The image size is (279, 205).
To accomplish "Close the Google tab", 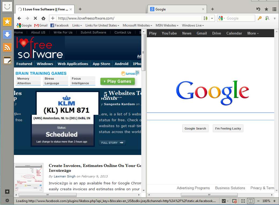I will click(203, 9).
